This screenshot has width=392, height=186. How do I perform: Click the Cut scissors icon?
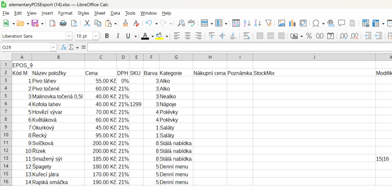(87, 23)
